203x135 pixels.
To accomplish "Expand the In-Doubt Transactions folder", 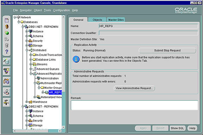I will (31, 55).
